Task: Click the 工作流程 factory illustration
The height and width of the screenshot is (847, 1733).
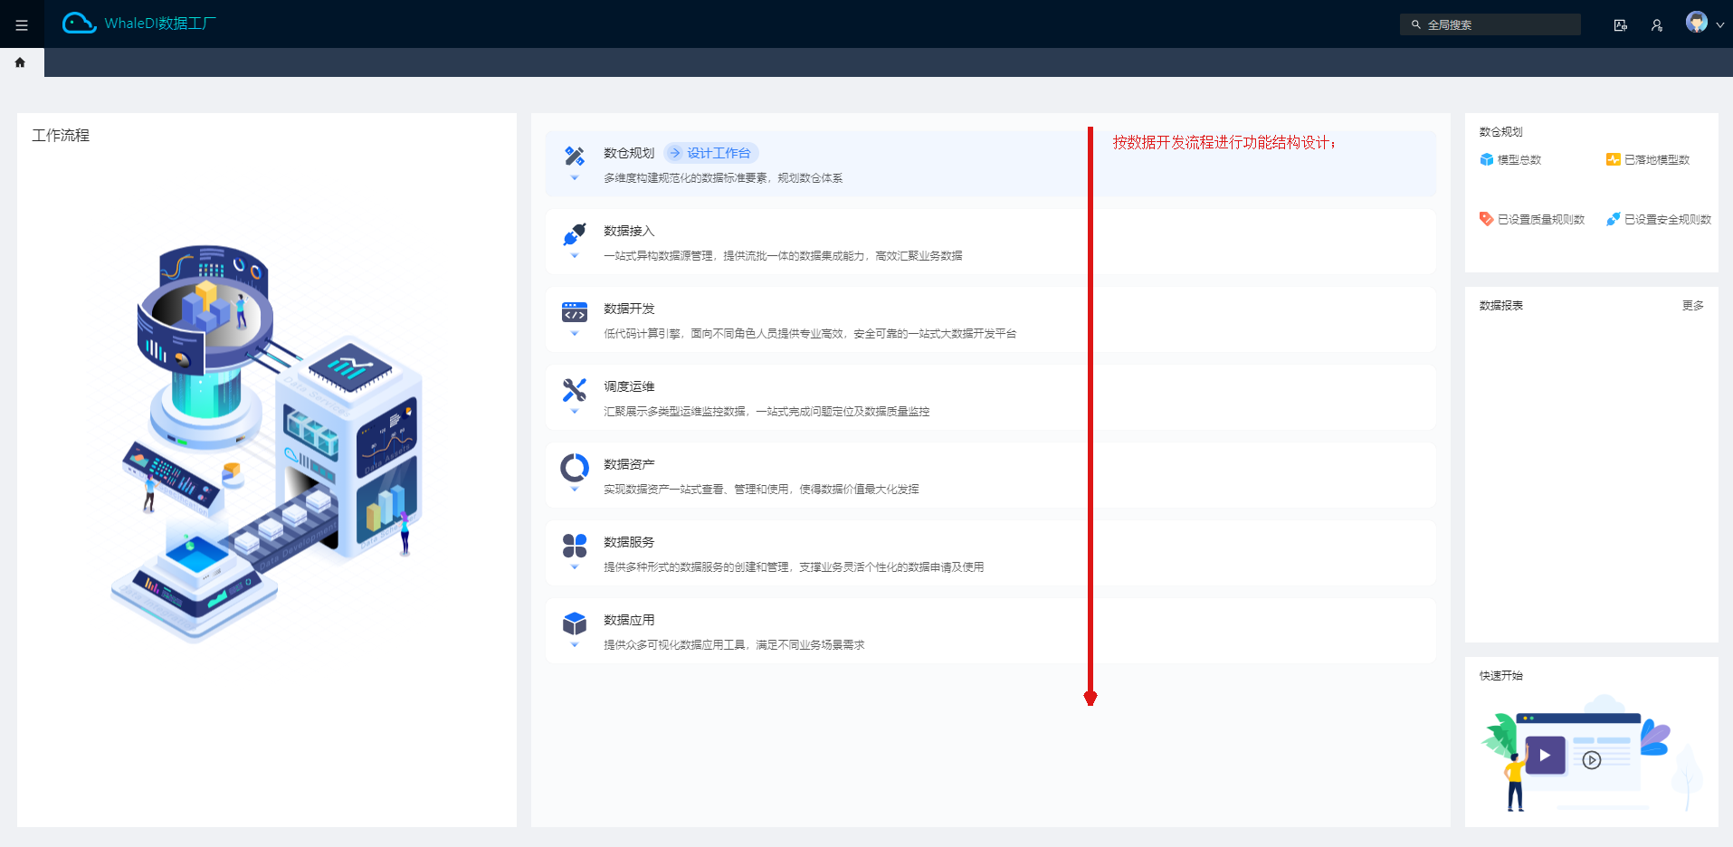Action: tap(266, 443)
